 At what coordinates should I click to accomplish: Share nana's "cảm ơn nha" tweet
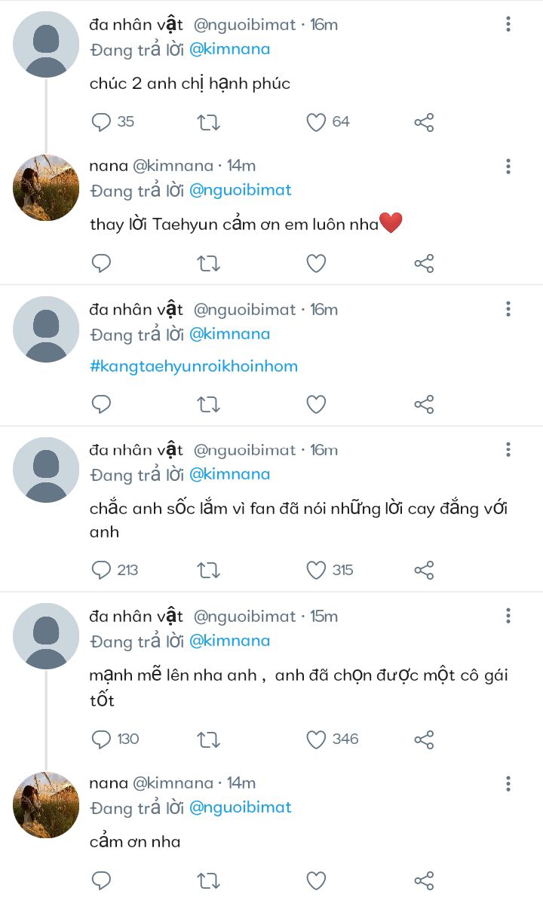[x=424, y=880]
